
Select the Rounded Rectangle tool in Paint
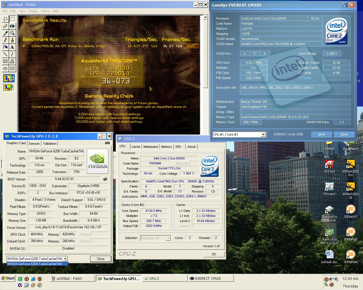tap(12, 69)
